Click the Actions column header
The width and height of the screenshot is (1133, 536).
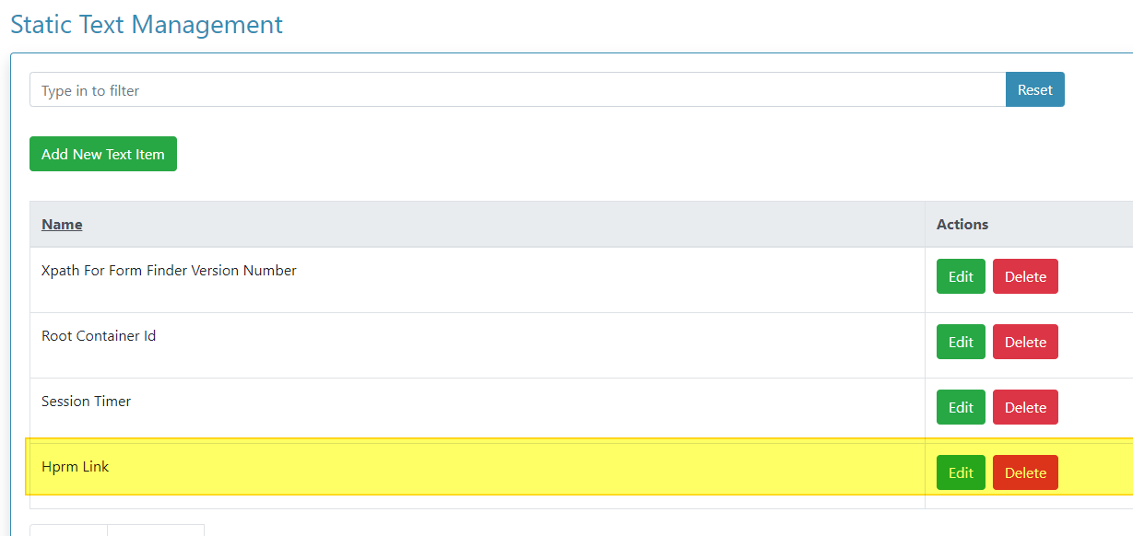tap(962, 225)
